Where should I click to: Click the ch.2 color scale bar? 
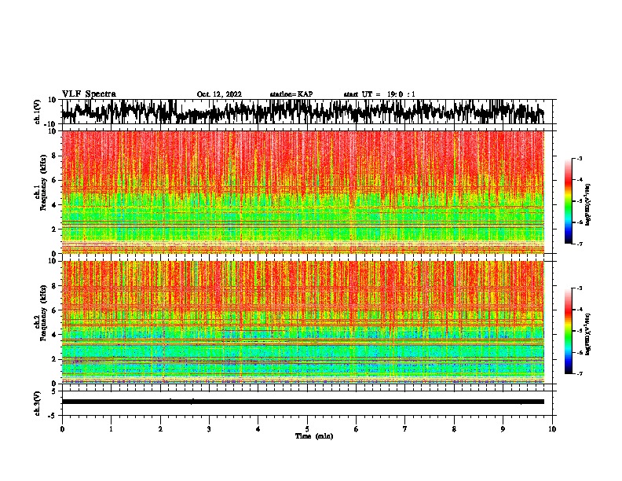tap(568, 331)
